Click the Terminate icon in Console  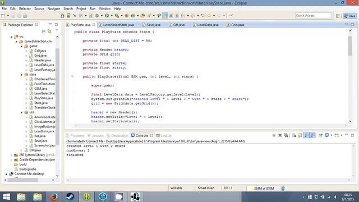point(274,135)
